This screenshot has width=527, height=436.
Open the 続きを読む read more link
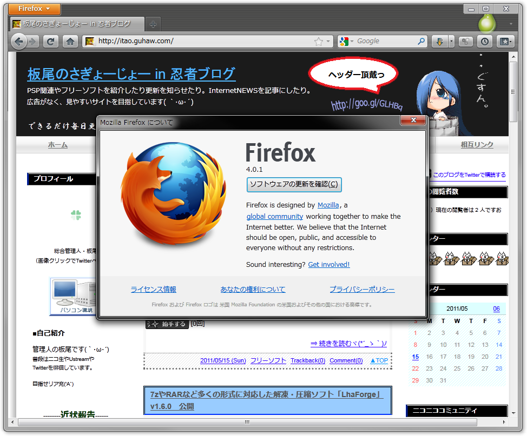click(x=348, y=344)
